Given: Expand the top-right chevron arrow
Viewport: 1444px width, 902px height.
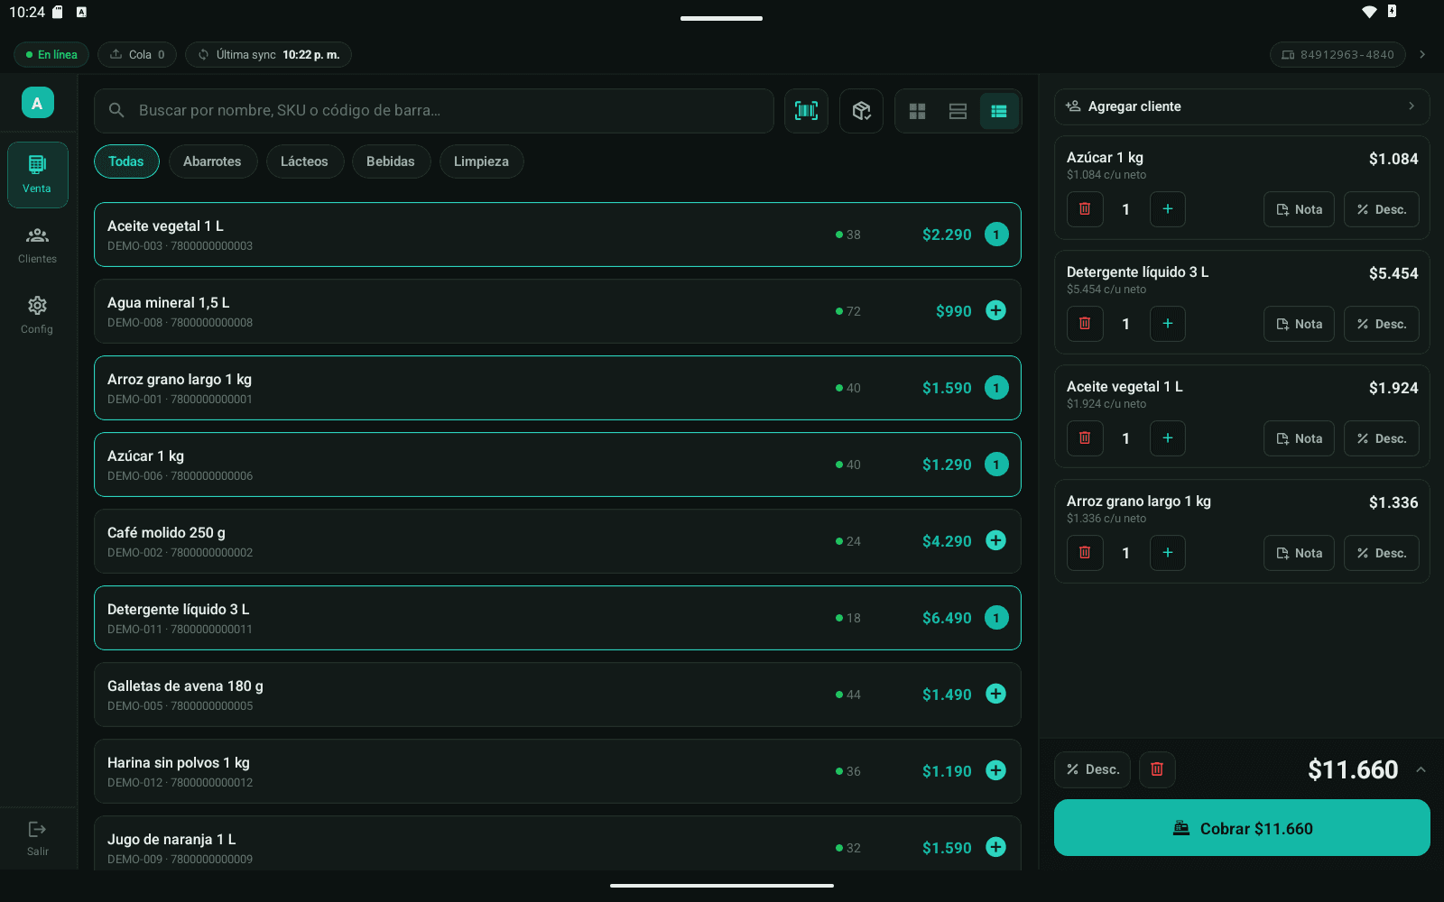Looking at the screenshot, I should [x=1422, y=55].
